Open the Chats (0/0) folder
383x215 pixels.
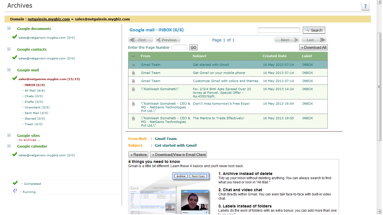pyautogui.click(x=33, y=96)
